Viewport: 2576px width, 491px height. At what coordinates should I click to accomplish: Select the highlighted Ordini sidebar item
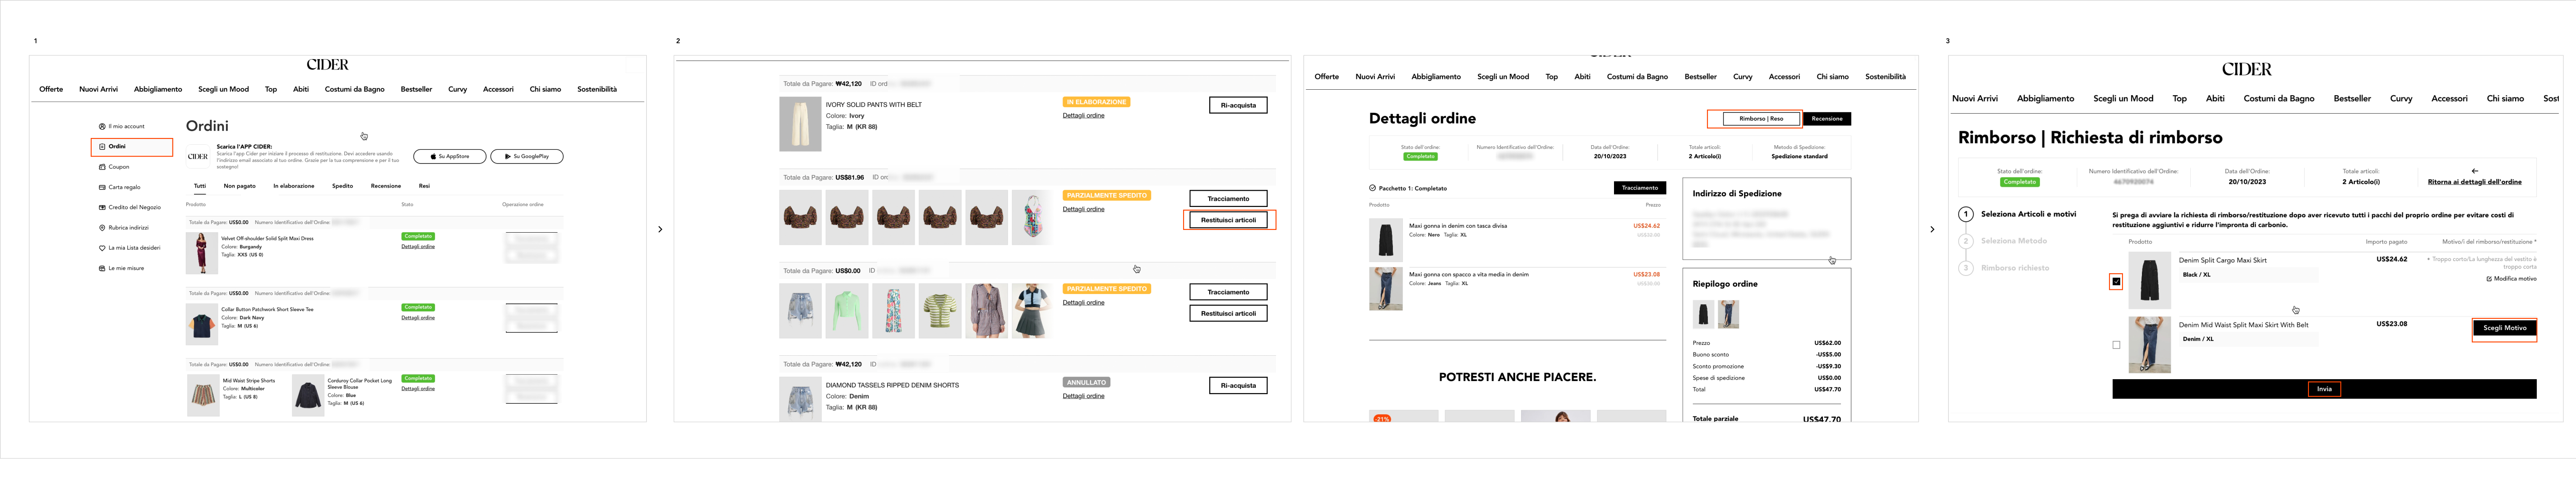tap(132, 147)
